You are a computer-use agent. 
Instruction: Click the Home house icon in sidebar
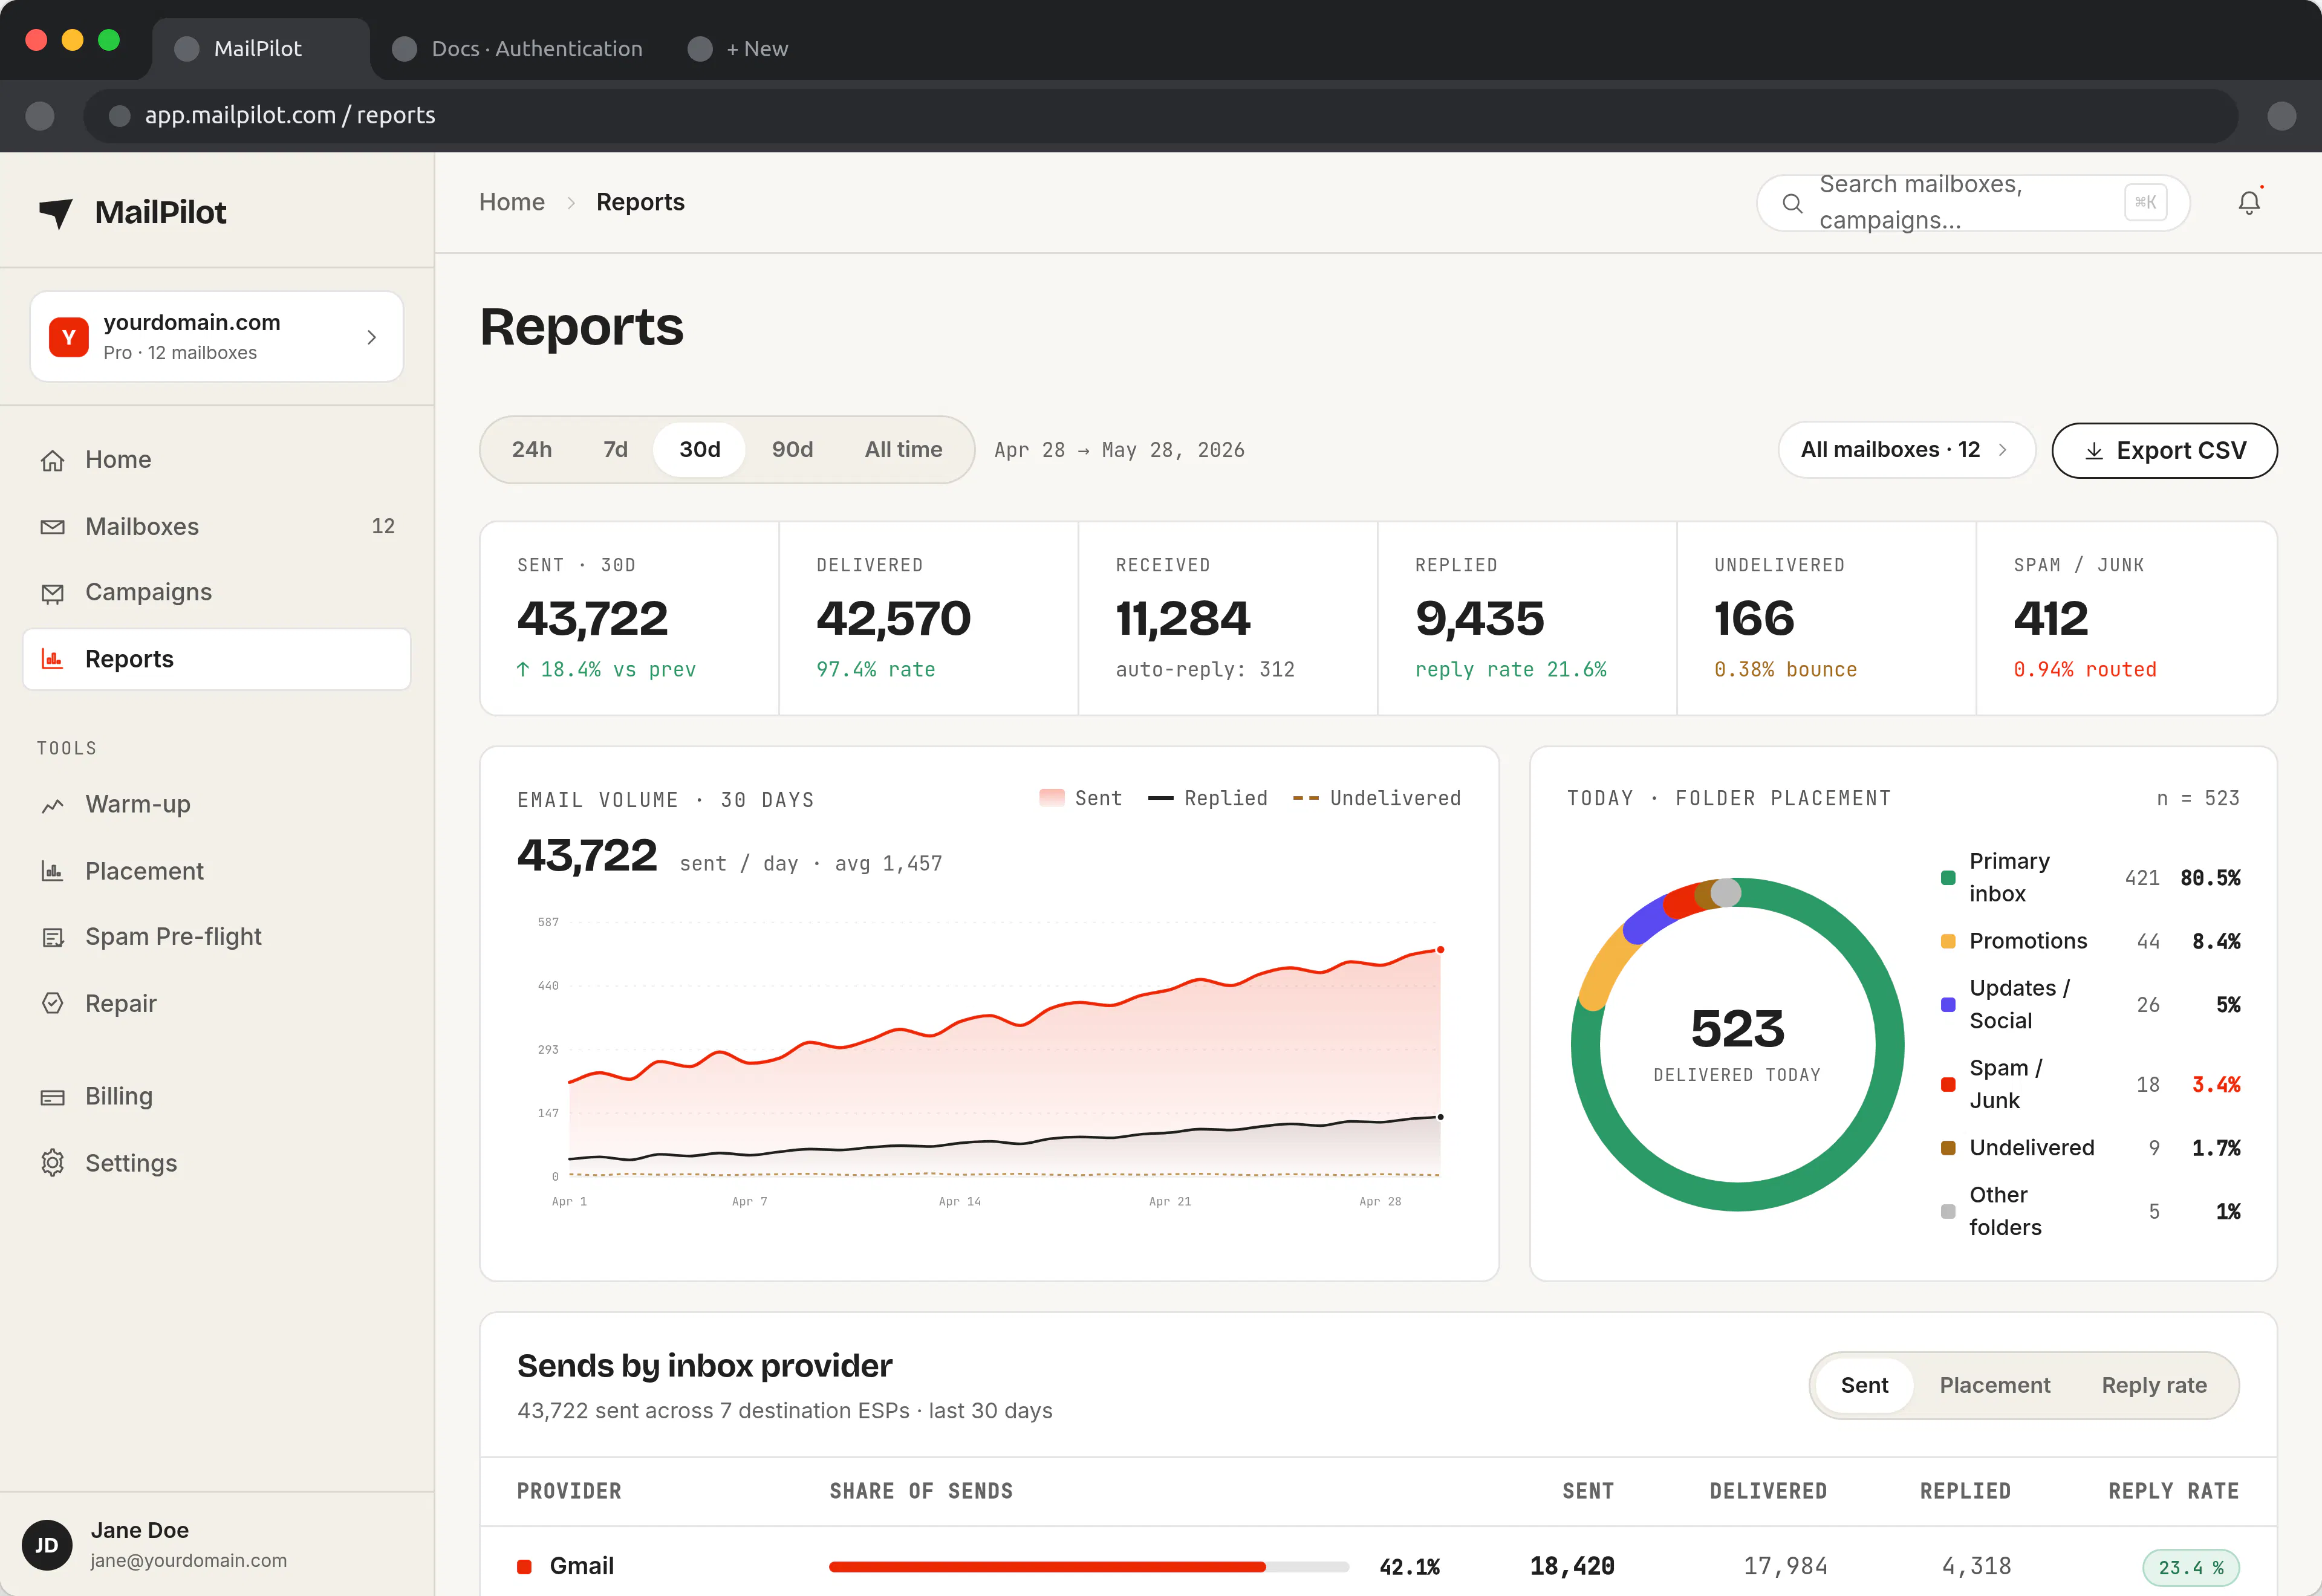tap(53, 460)
